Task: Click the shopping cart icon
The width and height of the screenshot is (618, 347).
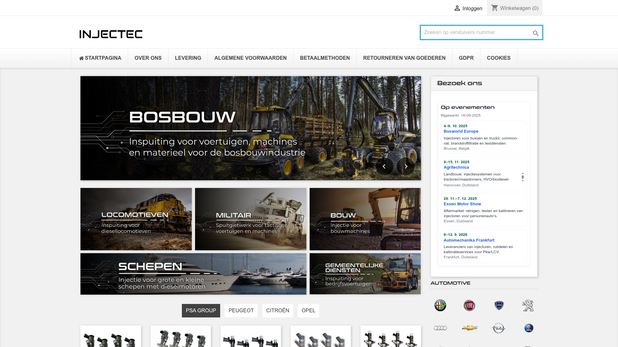Action: (x=495, y=8)
